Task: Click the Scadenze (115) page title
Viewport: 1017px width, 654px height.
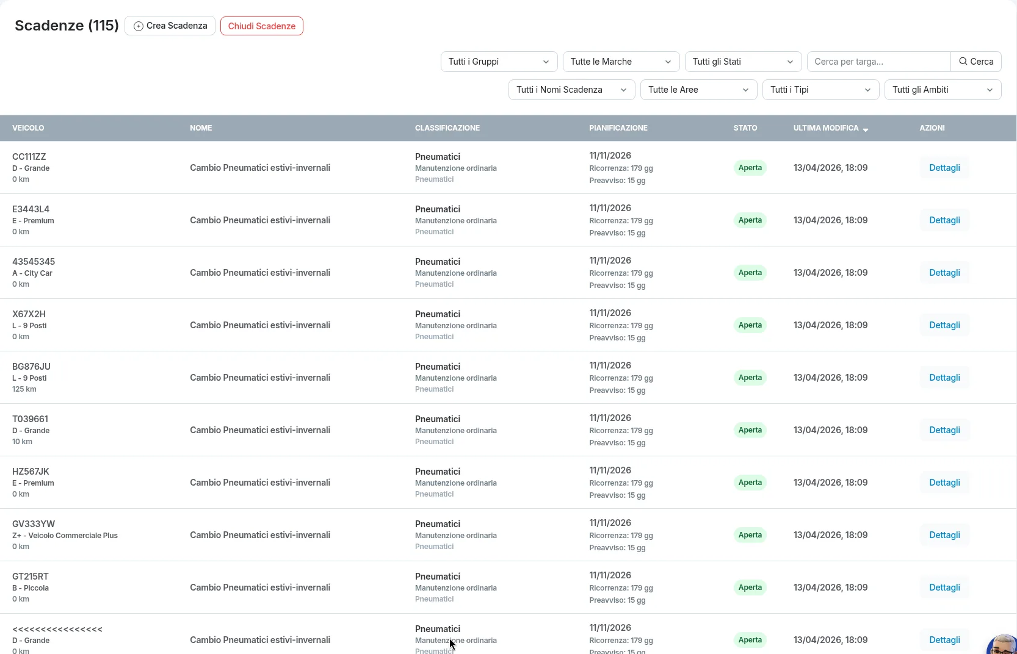Action: click(67, 26)
